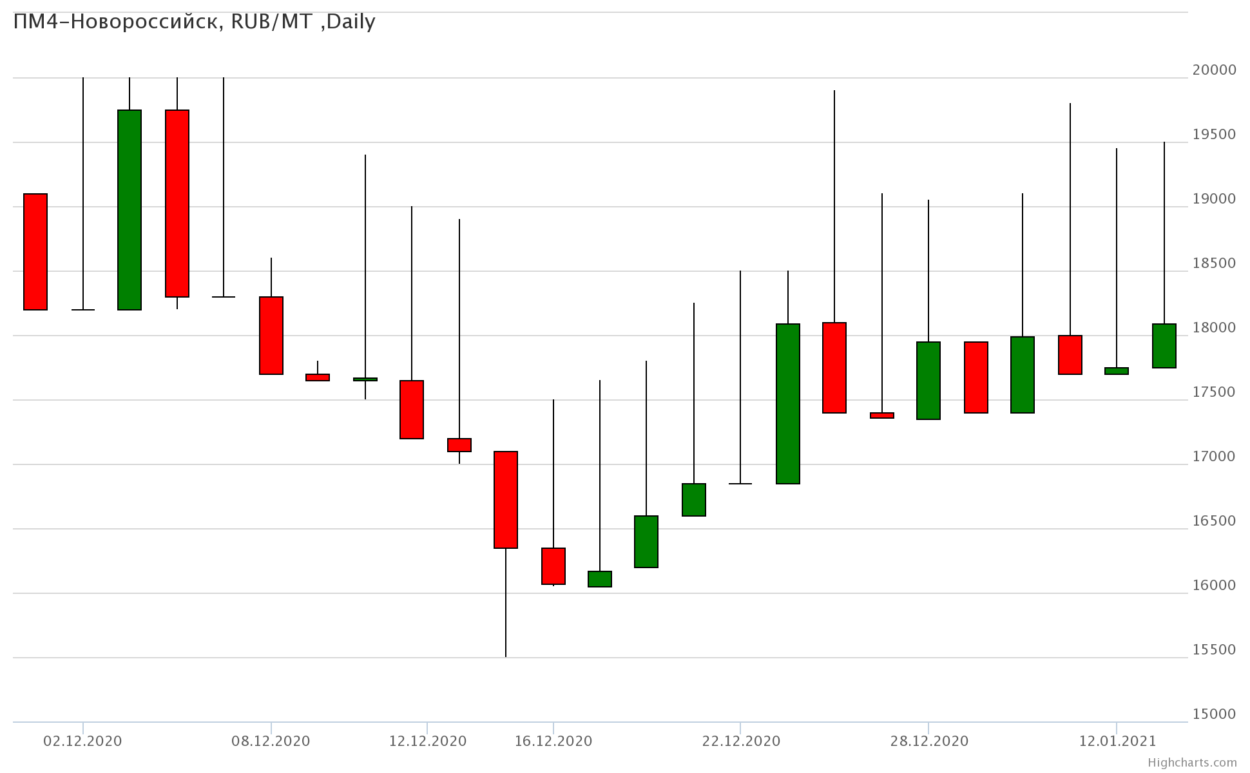Click the 12.12.2020 x-axis date label
The height and width of the screenshot is (773, 1250).
tap(427, 741)
